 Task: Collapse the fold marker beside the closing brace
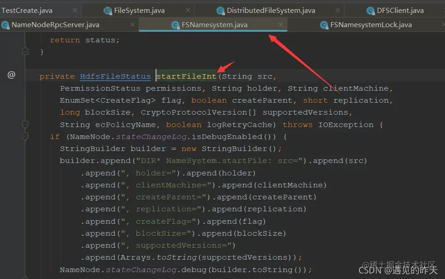tap(25, 51)
